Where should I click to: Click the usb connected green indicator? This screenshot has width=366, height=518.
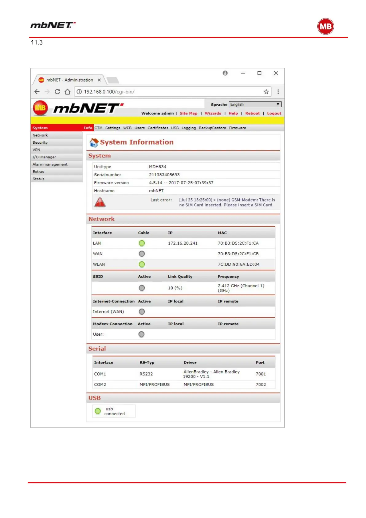pyautogui.click(x=98, y=411)
